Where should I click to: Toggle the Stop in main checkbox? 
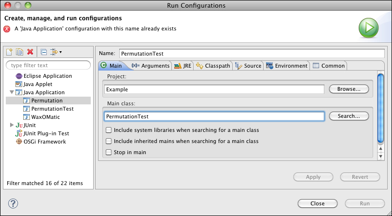[x=109, y=152]
